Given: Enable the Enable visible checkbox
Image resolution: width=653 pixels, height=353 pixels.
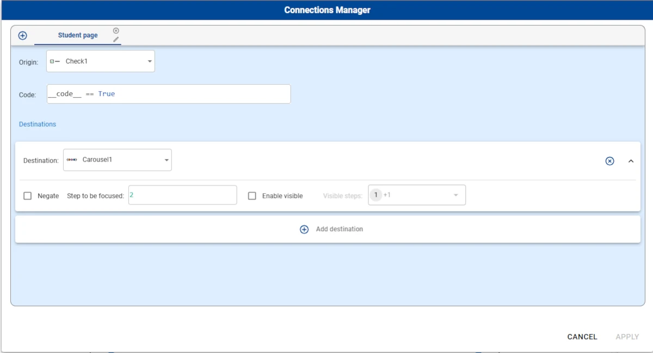Looking at the screenshot, I should click(252, 196).
